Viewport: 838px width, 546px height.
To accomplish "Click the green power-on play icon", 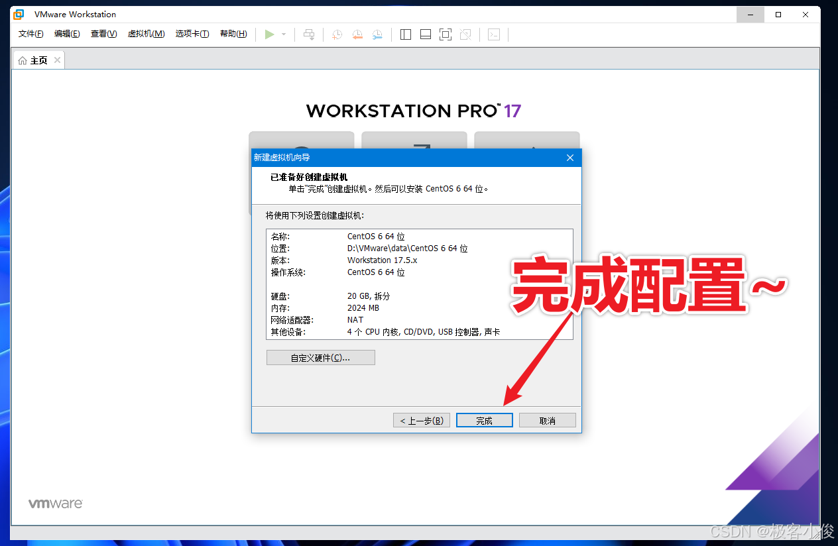I will [269, 34].
